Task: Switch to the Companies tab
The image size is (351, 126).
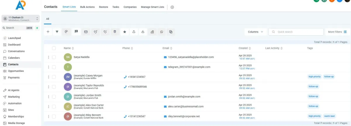Action: (130, 7)
